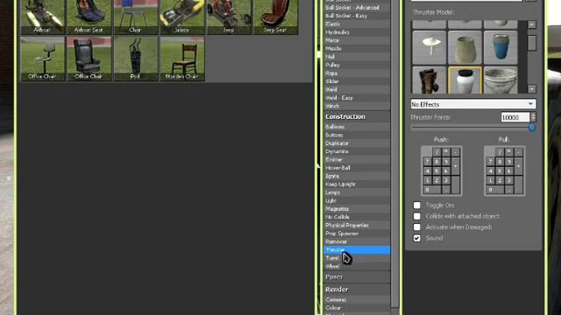This screenshot has height=315, width=561.
Task: Select the Jeep Seat icon
Action: pyautogui.click(x=275, y=17)
